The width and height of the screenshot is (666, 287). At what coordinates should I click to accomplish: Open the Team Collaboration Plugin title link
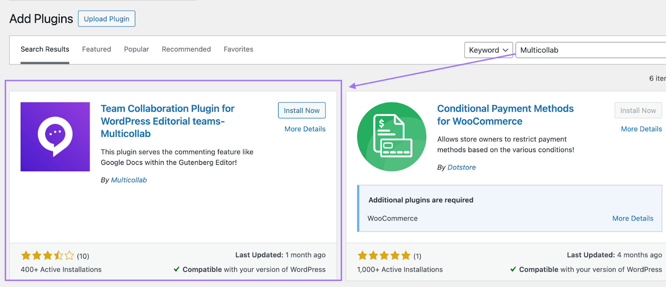[168, 121]
